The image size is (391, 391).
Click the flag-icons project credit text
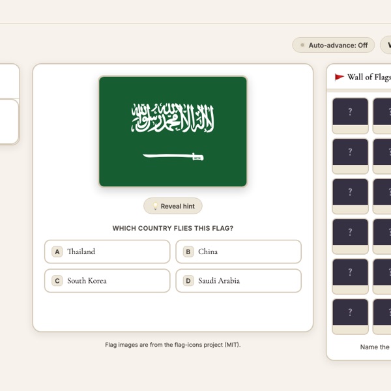[x=173, y=345]
